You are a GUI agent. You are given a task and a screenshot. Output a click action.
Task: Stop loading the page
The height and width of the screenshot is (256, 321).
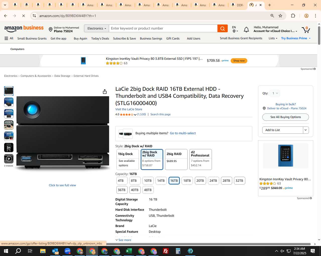click(23, 16)
